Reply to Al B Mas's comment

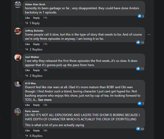36,105
